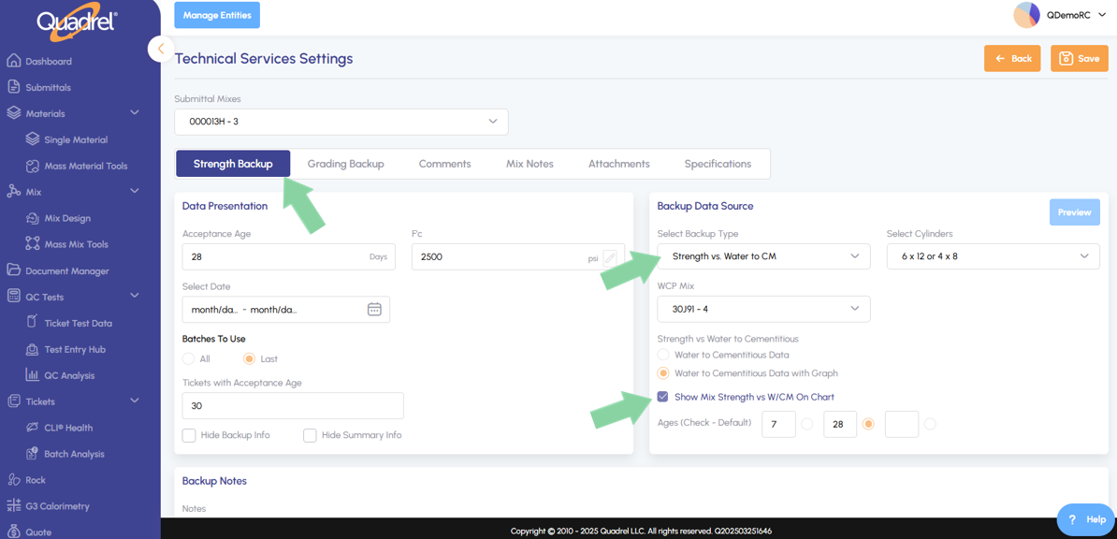Select the Last batches radio button
1117x539 pixels.
250,358
